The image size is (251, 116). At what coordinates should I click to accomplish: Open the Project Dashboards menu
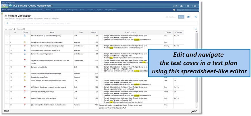click(x=8, y=10)
